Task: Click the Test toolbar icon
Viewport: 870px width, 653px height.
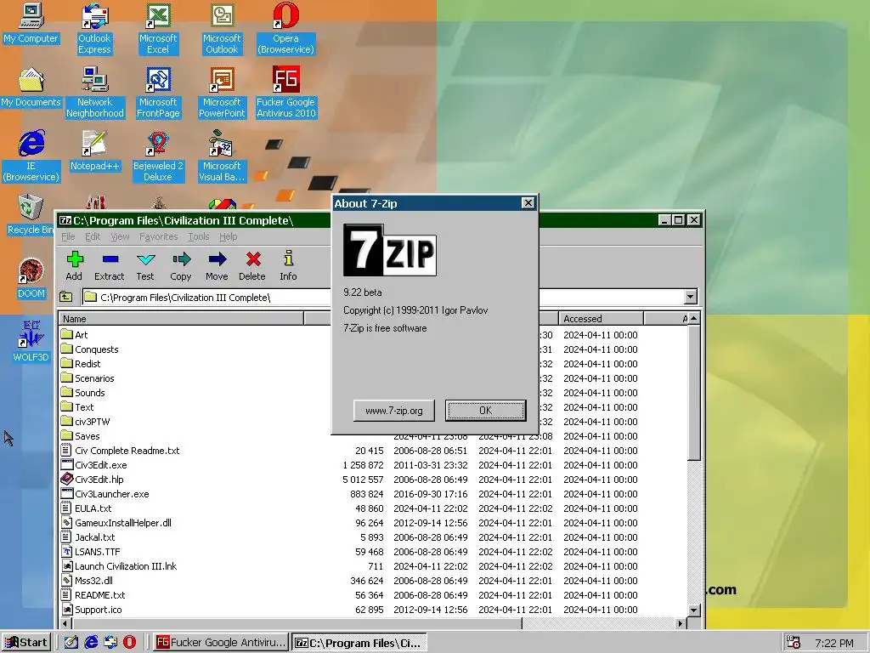Action: (145, 266)
